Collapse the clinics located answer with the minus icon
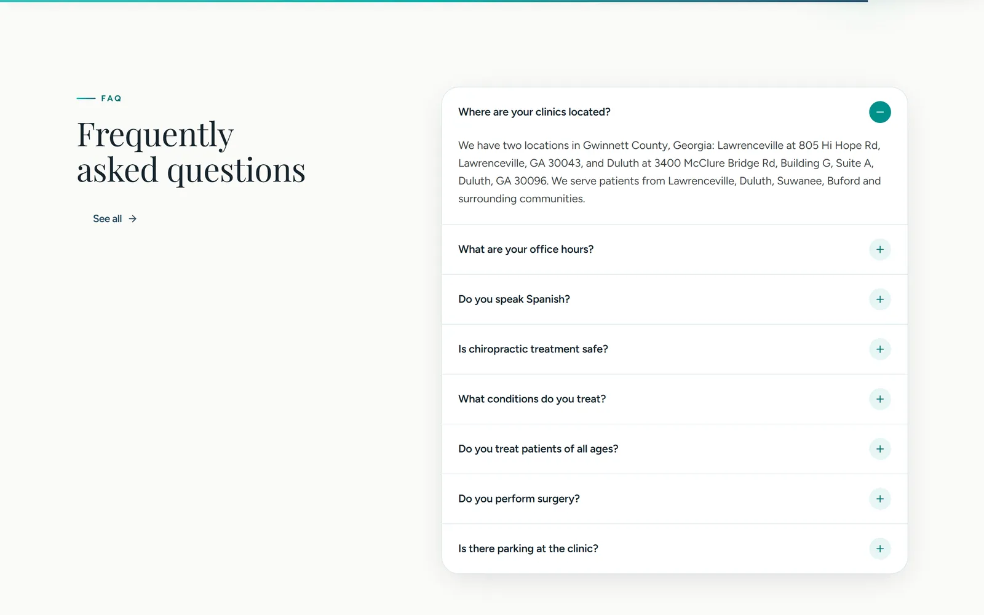Viewport: 984px width, 615px height. pyautogui.click(x=879, y=112)
